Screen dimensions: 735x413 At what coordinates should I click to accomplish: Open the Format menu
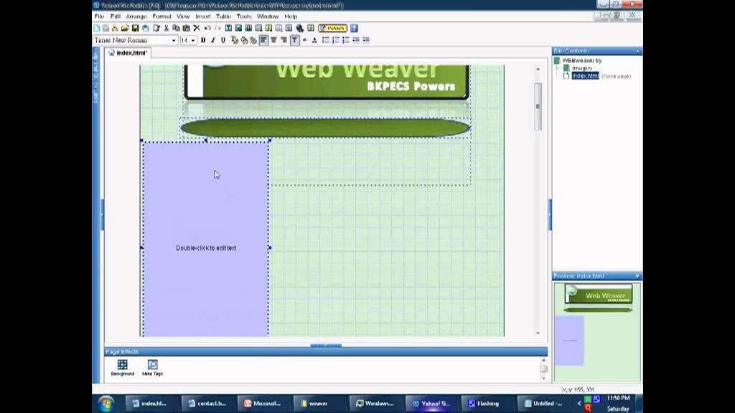pyautogui.click(x=161, y=16)
